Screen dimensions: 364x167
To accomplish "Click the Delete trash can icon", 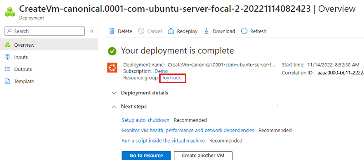I will click(x=112, y=31).
